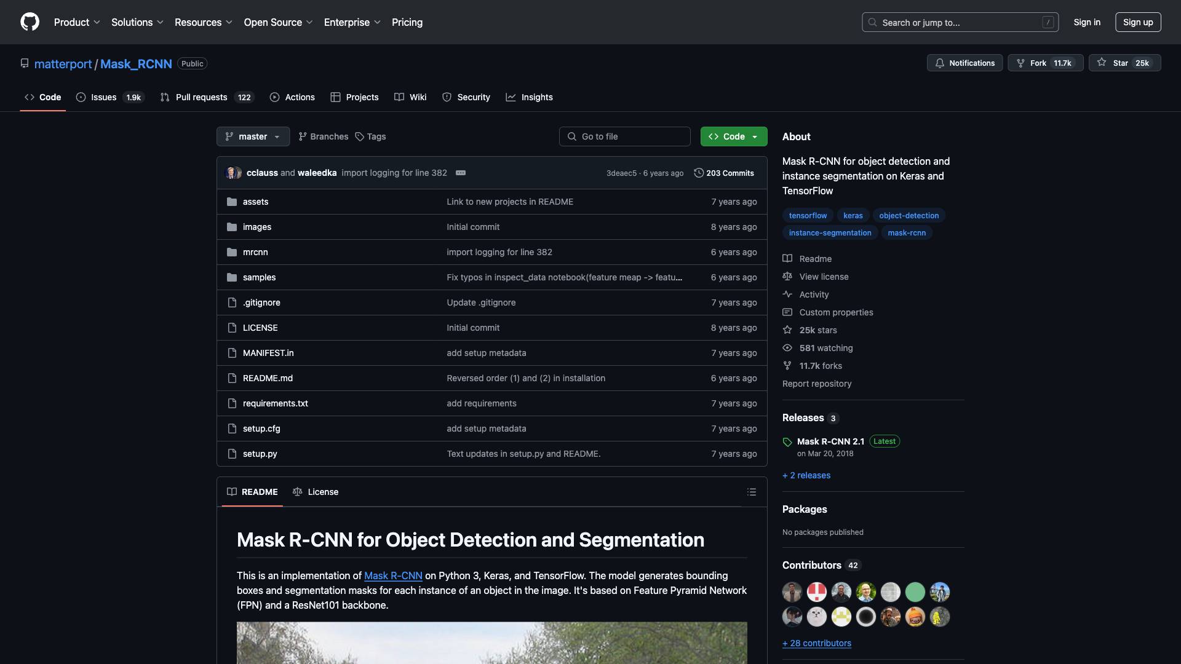
Task: Click the Sign in link
Action: [x=1087, y=22]
